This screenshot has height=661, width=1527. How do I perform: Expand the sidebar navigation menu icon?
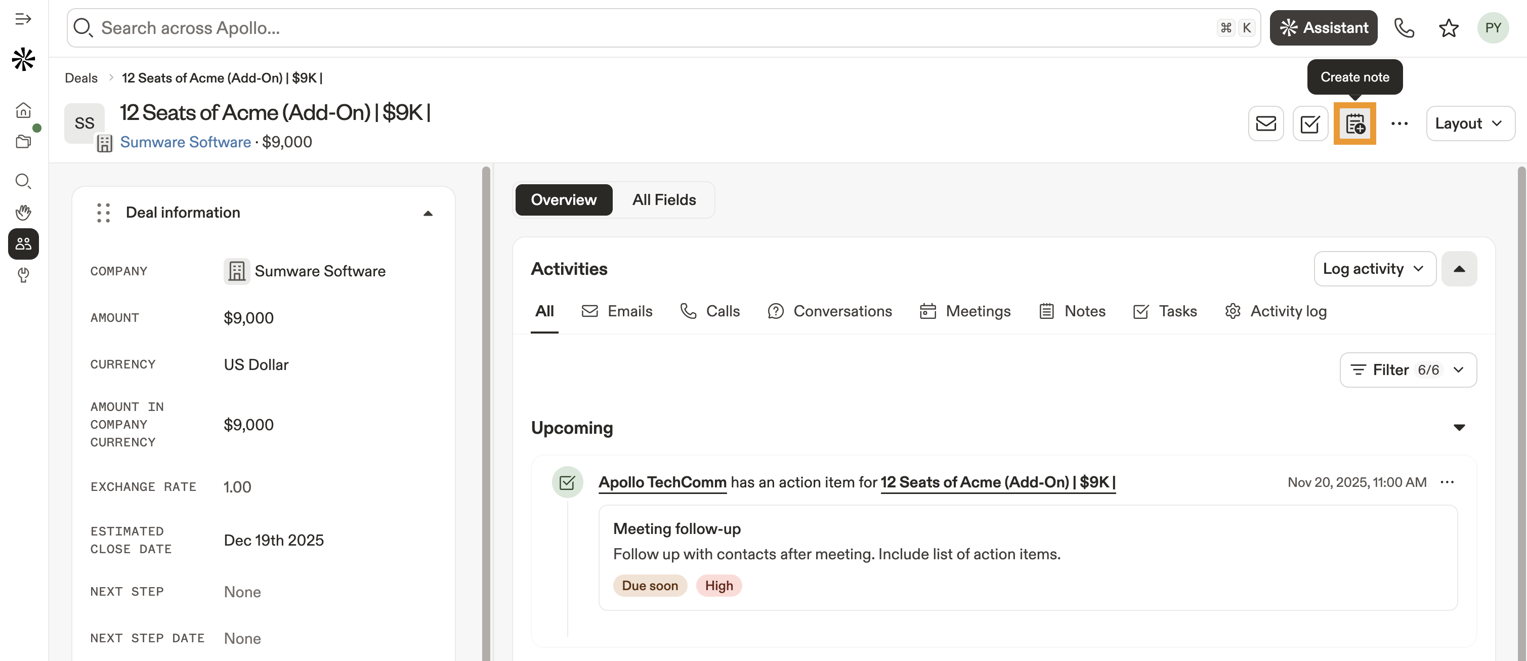(x=23, y=19)
